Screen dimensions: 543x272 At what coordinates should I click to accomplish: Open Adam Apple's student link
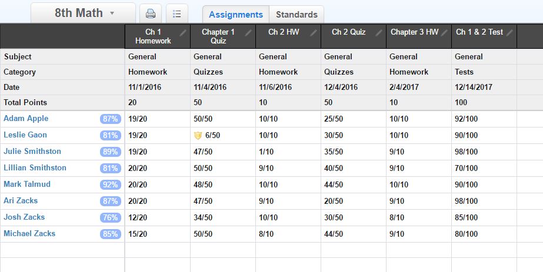click(26, 119)
